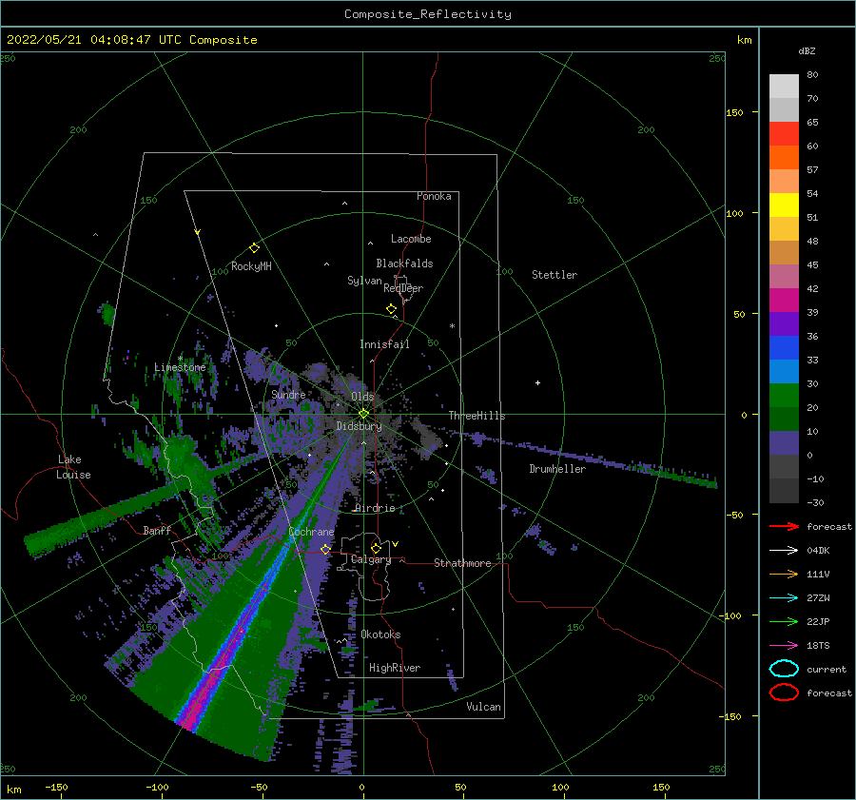856x800 pixels.
Task: Click the Sylvan label
Action: [364, 281]
